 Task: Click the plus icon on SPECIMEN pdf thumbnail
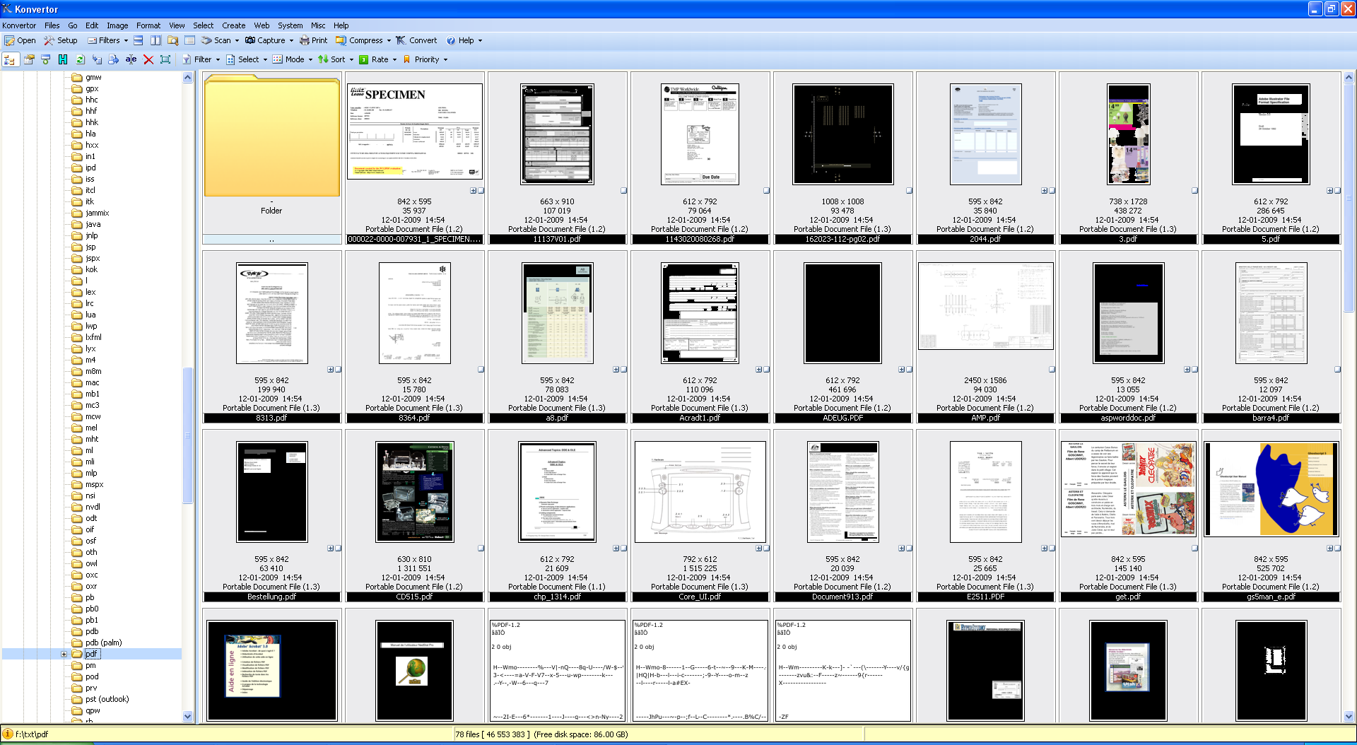(473, 190)
